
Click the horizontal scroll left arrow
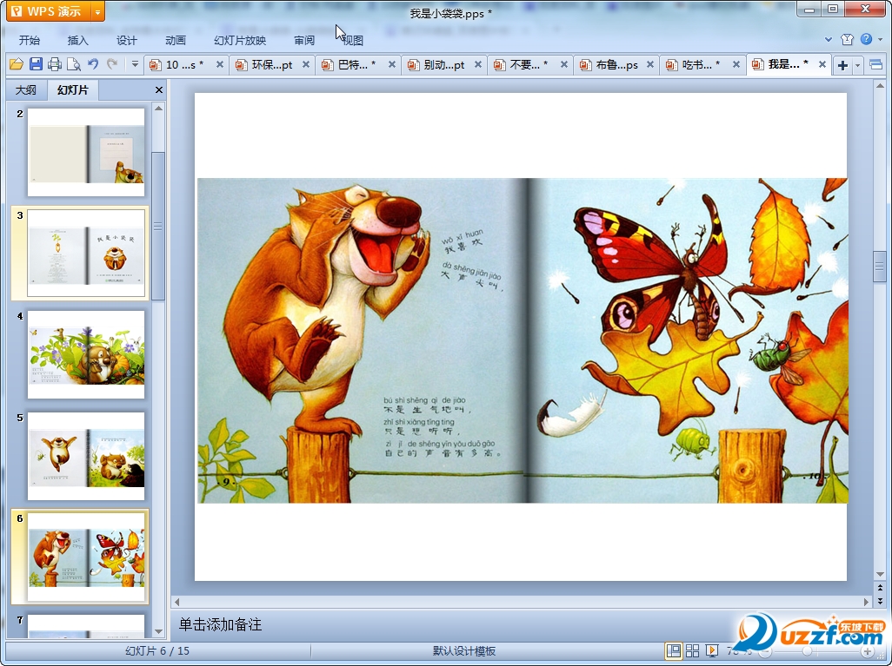(176, 601)
